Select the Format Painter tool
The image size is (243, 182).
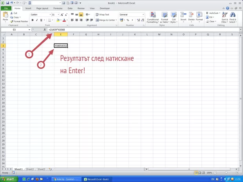20,22
